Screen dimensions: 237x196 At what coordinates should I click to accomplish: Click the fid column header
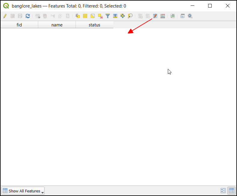pyautogui.click(x=19, y=25)
